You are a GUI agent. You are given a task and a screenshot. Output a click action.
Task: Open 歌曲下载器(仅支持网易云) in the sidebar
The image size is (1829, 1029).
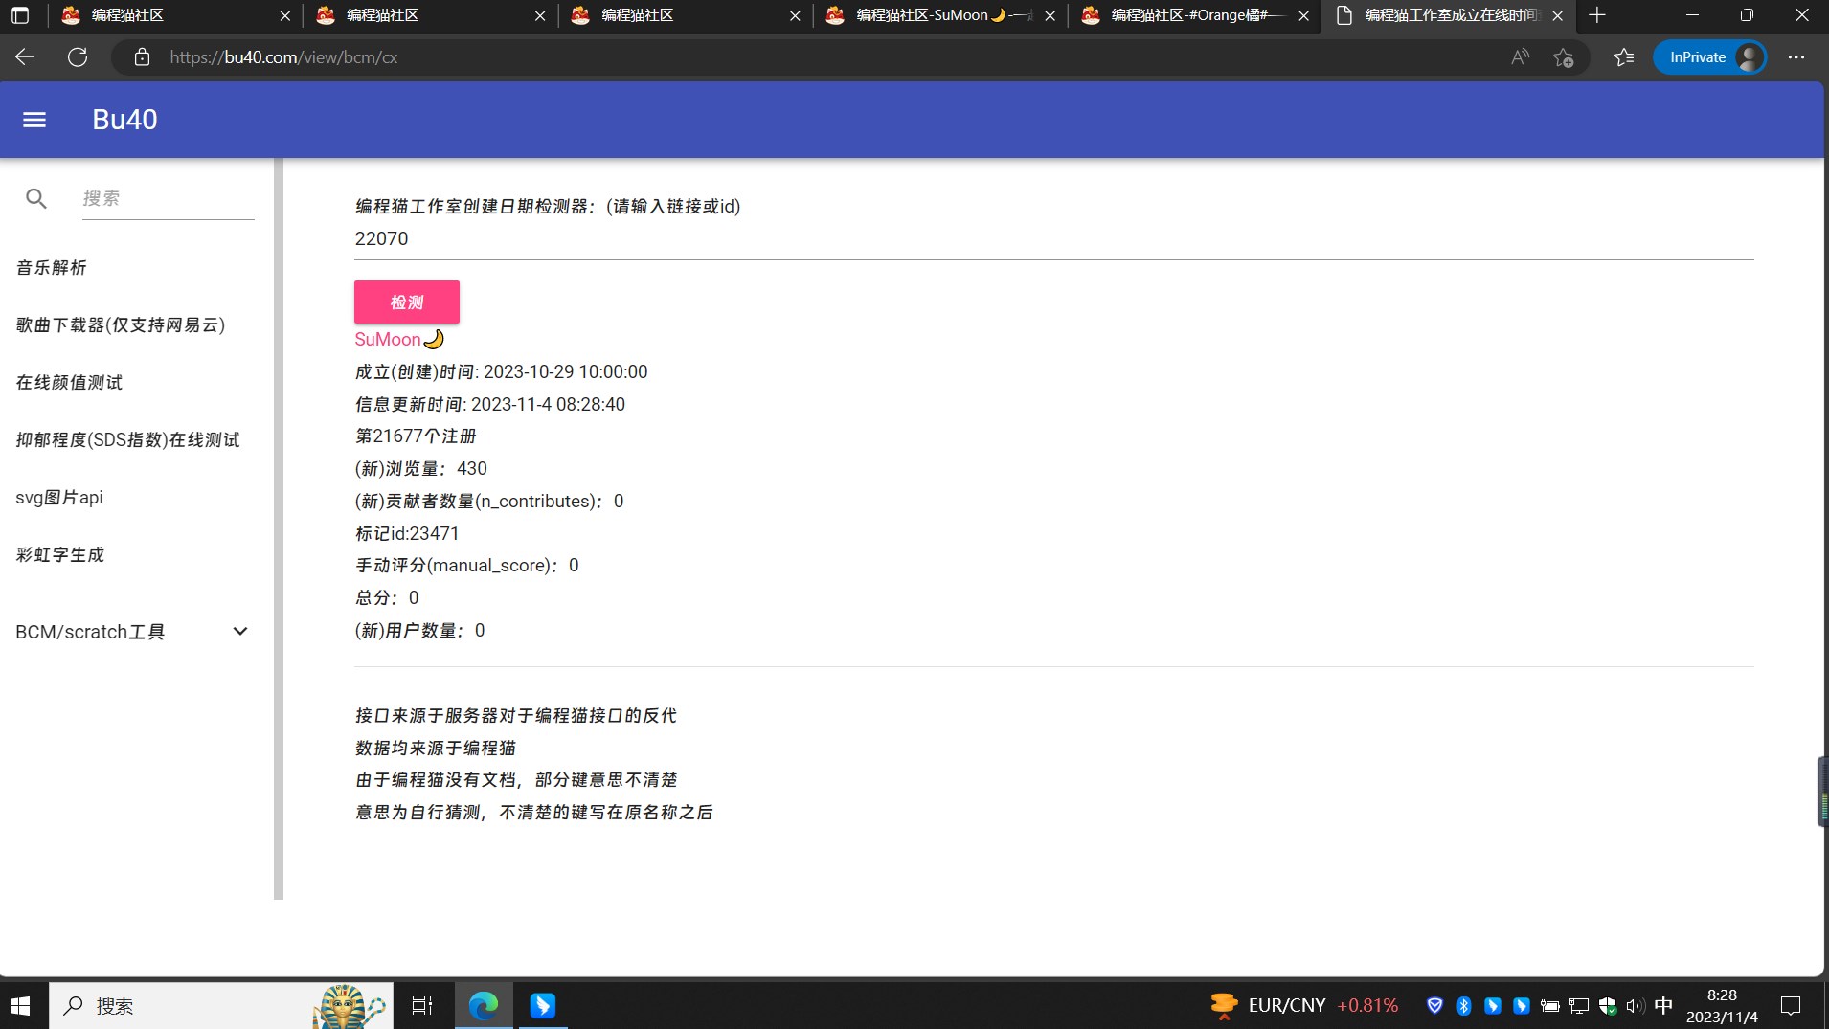(x=121, y=325)
